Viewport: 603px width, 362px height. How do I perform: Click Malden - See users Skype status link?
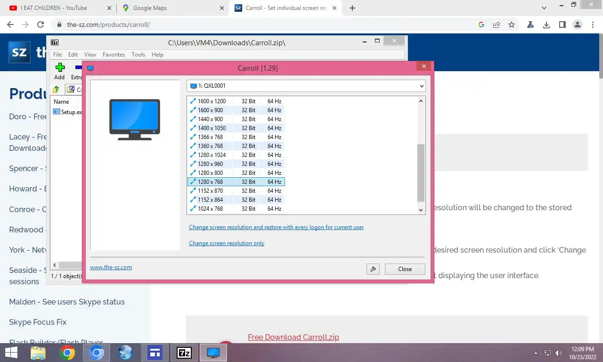pos(67,302)
